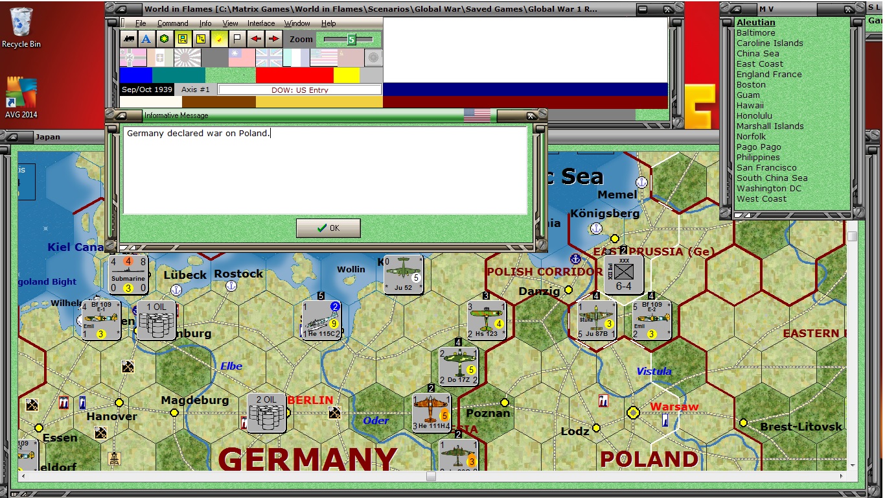Click the white flag toolbar icon
Viewport: 885px width, 498px height.
(237, 39)
